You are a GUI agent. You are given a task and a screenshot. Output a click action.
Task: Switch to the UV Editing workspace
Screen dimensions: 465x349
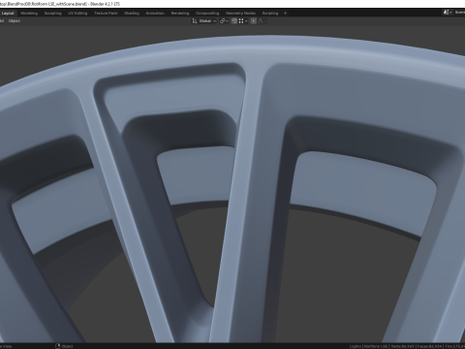(77, 14)
